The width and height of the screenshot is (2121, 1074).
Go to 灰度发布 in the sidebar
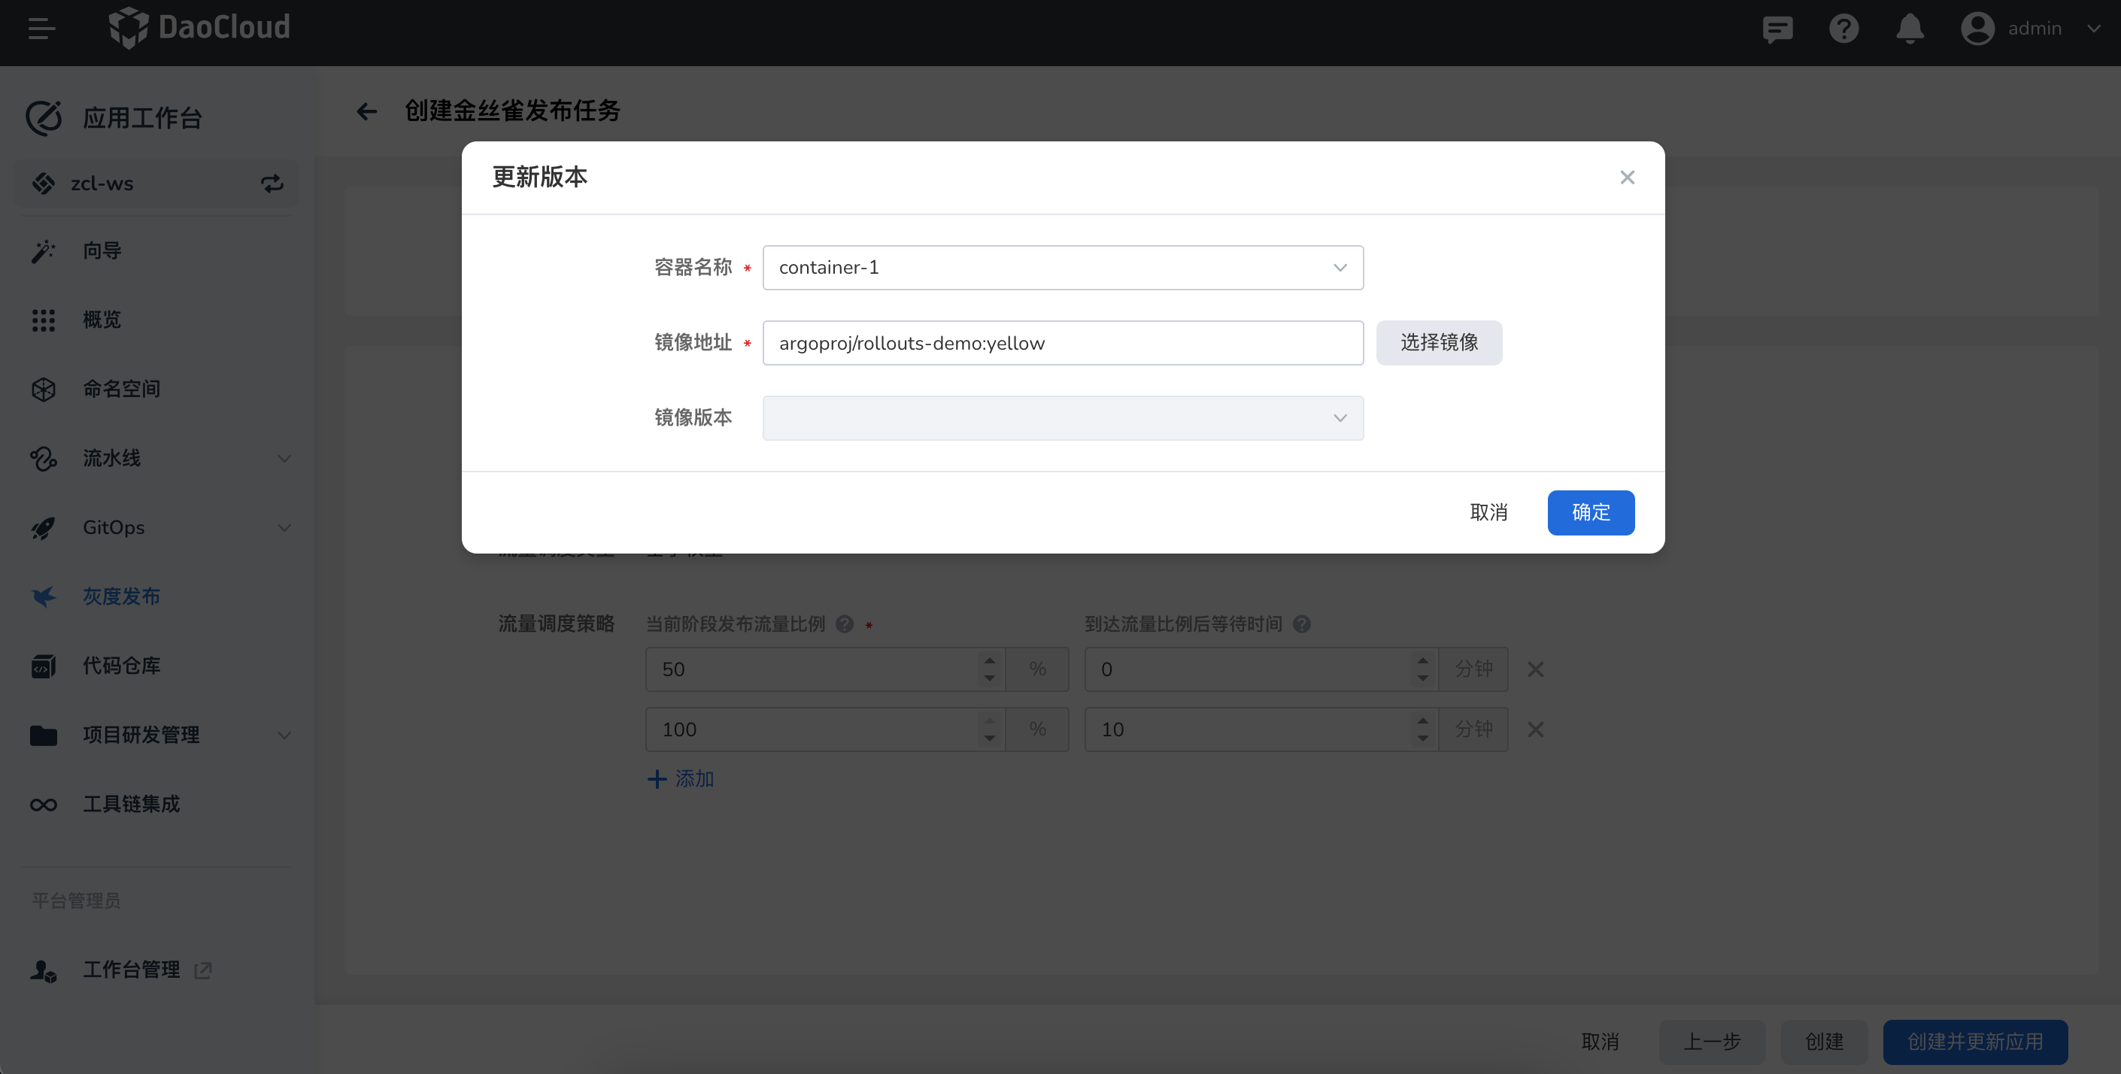(121, 596)
